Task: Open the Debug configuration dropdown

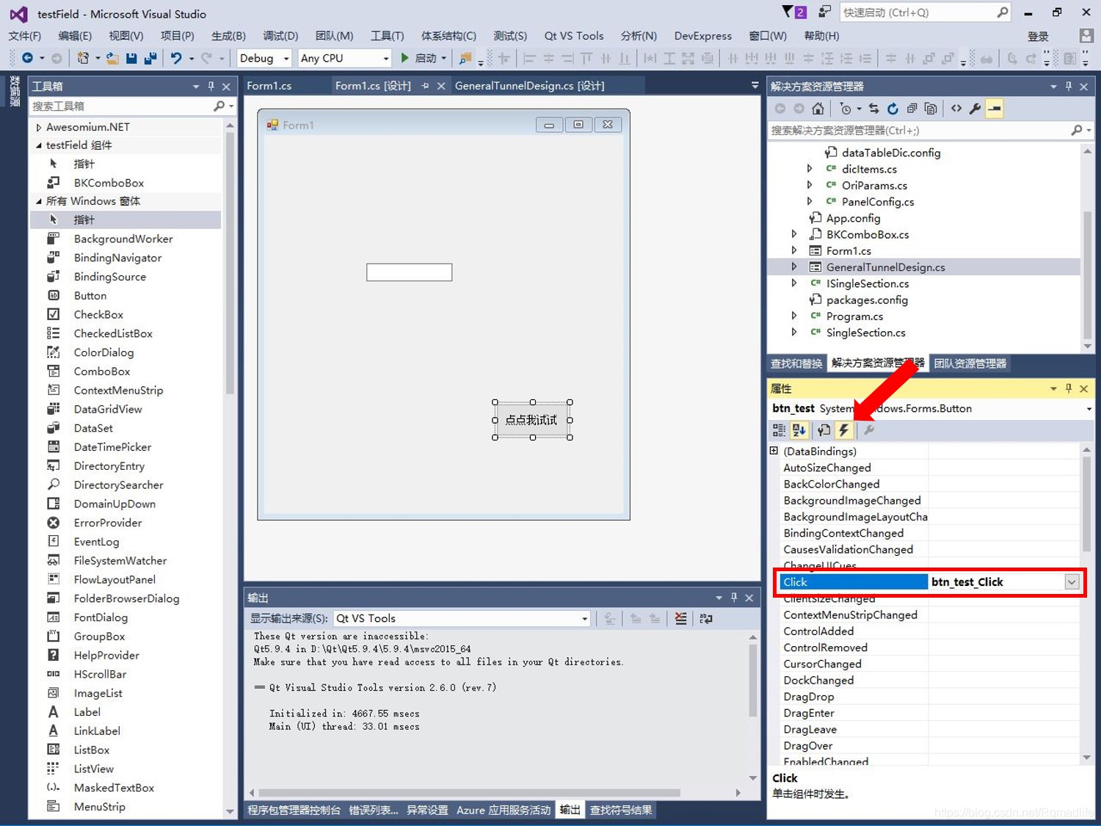Action: (286, 58)
